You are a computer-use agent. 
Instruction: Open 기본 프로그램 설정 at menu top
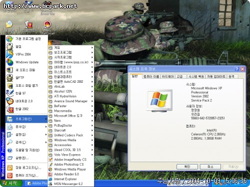coord(26,39)
